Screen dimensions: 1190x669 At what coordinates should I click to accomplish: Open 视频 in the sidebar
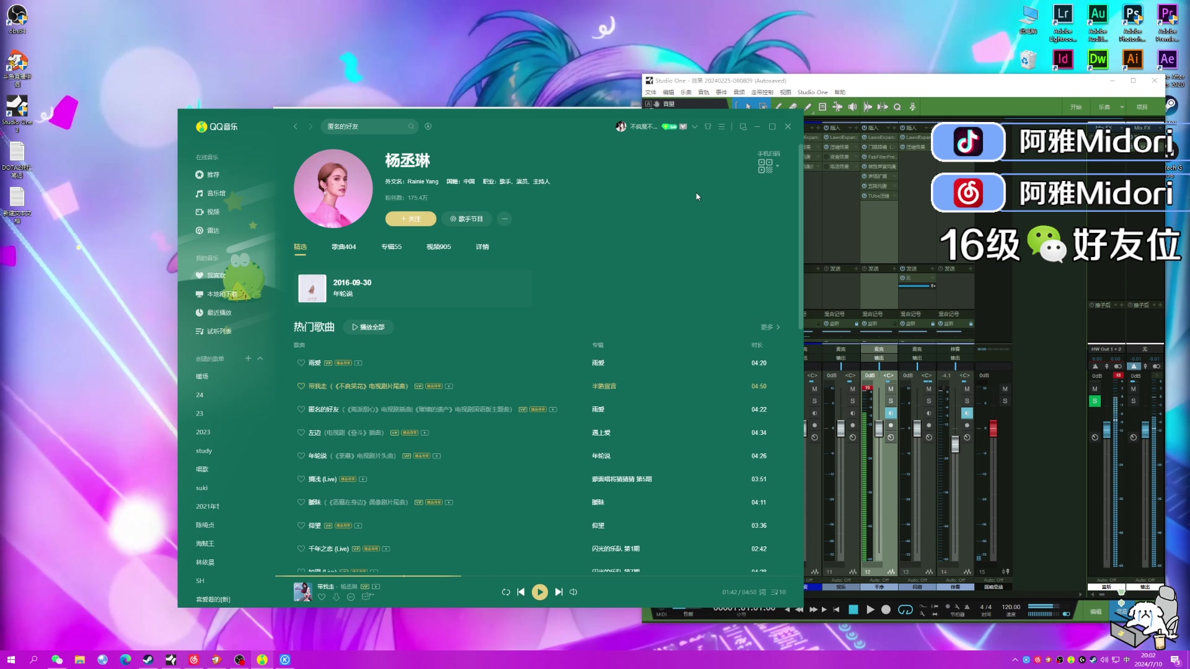coord(208,212)
